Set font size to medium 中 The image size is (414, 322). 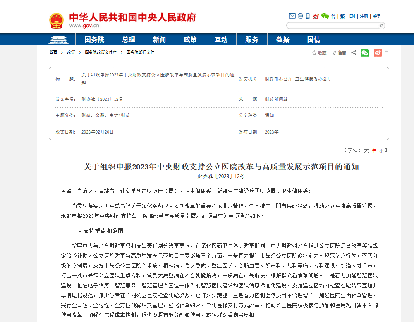tap(374, 150)
